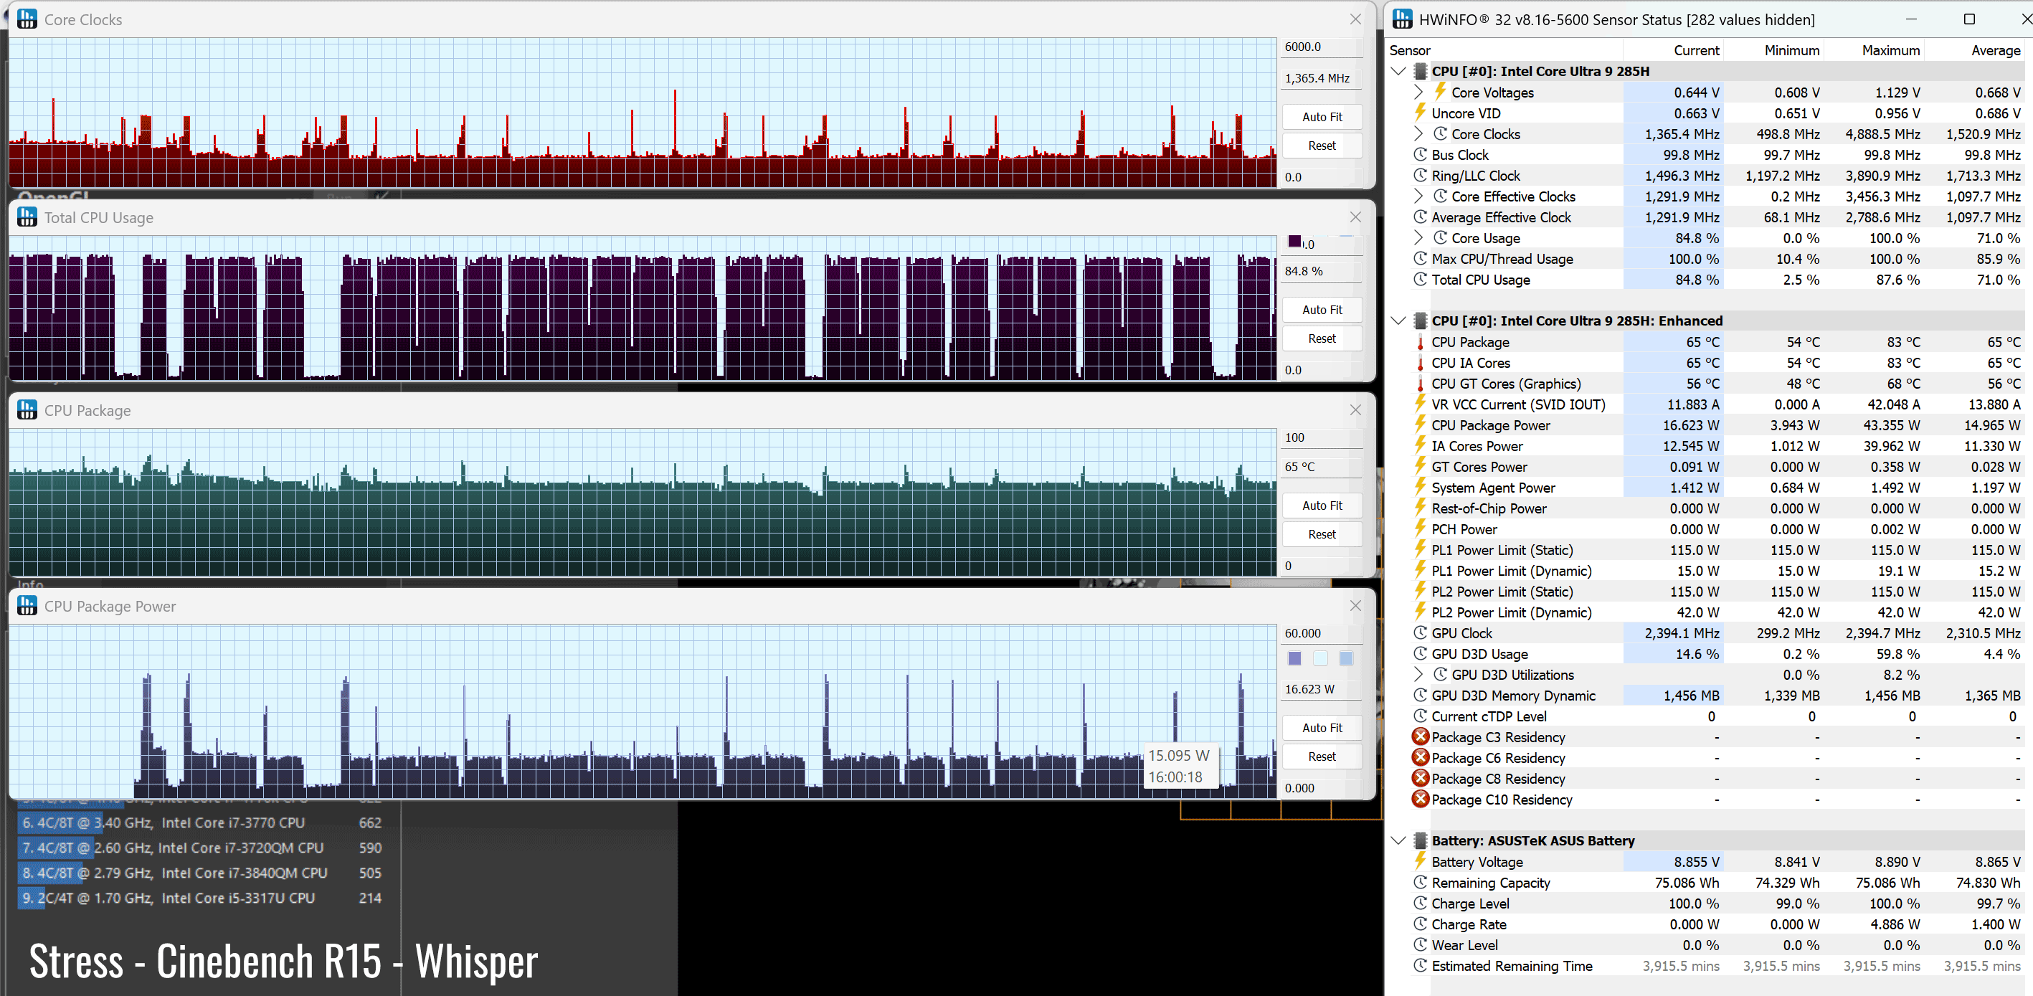Expand the Core Effective Clocks row
Screen dimensions: 2033x996
[1418, 196]
